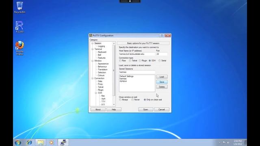Image resolution: width=260 pixels, height=146 pixels.
Task: Open the Appearance category
Action: click(103, 64)
